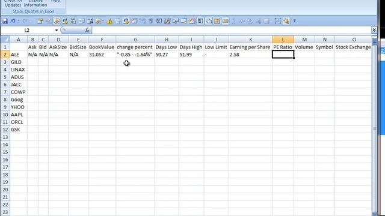Click the 2.58 earnings cell
Screen dimensions: 385x216
coord(250,55)
